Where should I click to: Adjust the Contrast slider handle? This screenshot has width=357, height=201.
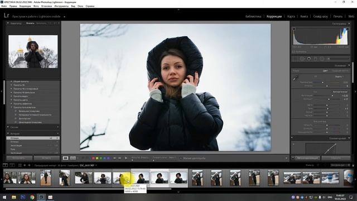pyautogui.click(x=329, y=99)
